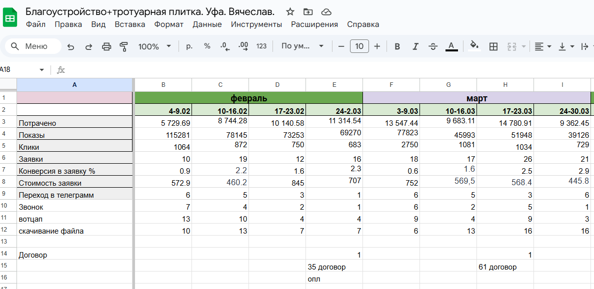
Task: Open the Данные menu
Action: [x=207, y=24]
